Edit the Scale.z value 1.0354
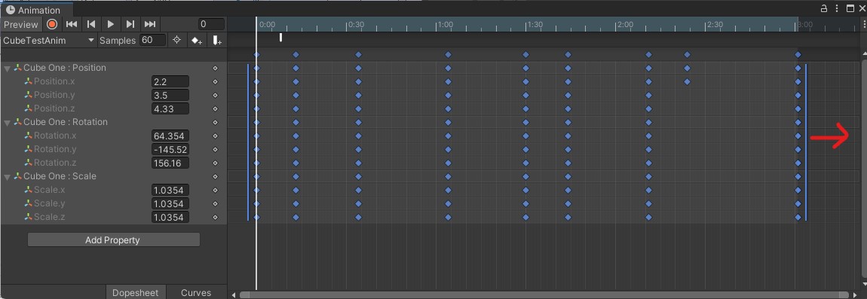Viewport: 867px width, 299px height. pos(170,217)
